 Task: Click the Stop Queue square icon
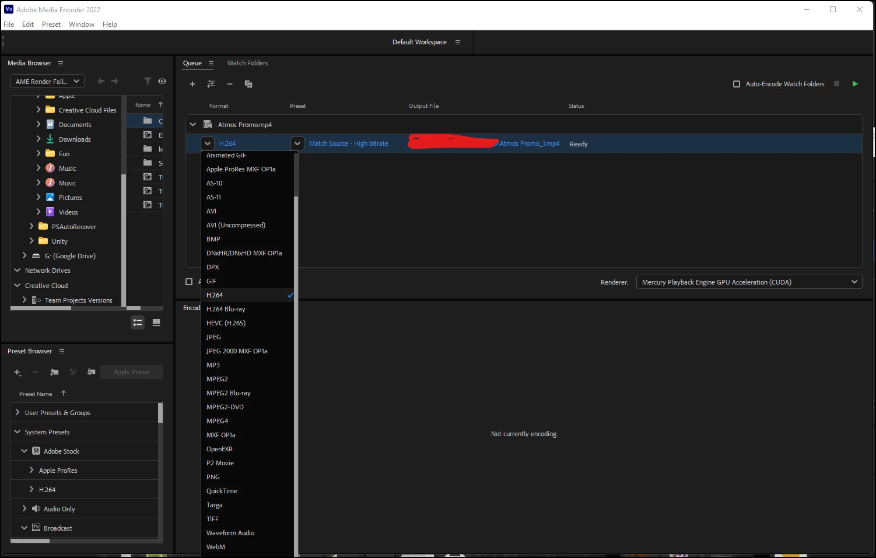[x=836, y=84]
